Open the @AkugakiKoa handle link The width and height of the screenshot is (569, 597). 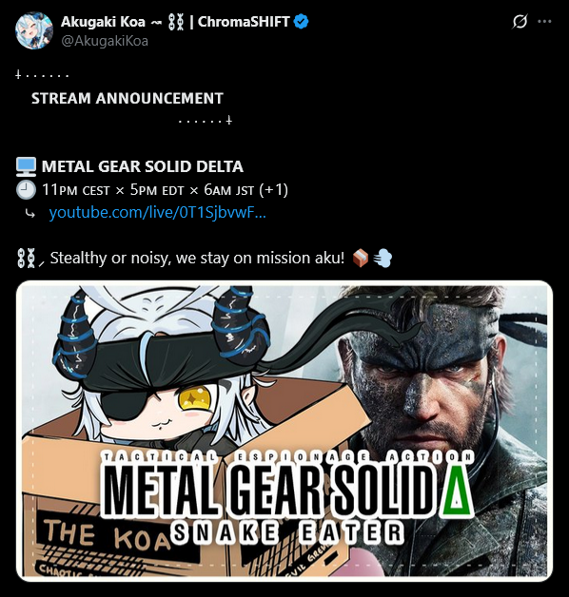click(105, 41)
